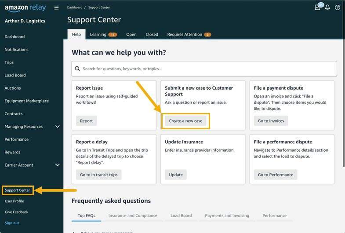
Task: Switch to the Requires Attention tab
Action: 189,34
